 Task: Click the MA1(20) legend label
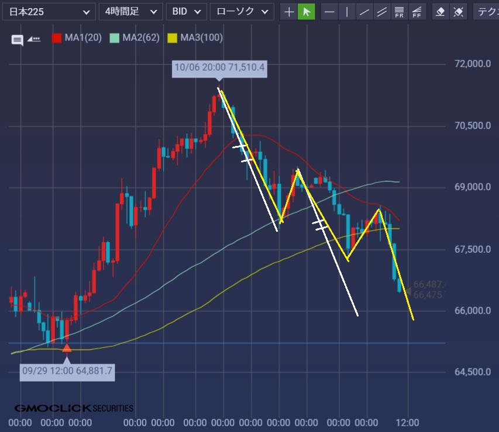click(x=83, y=38)
